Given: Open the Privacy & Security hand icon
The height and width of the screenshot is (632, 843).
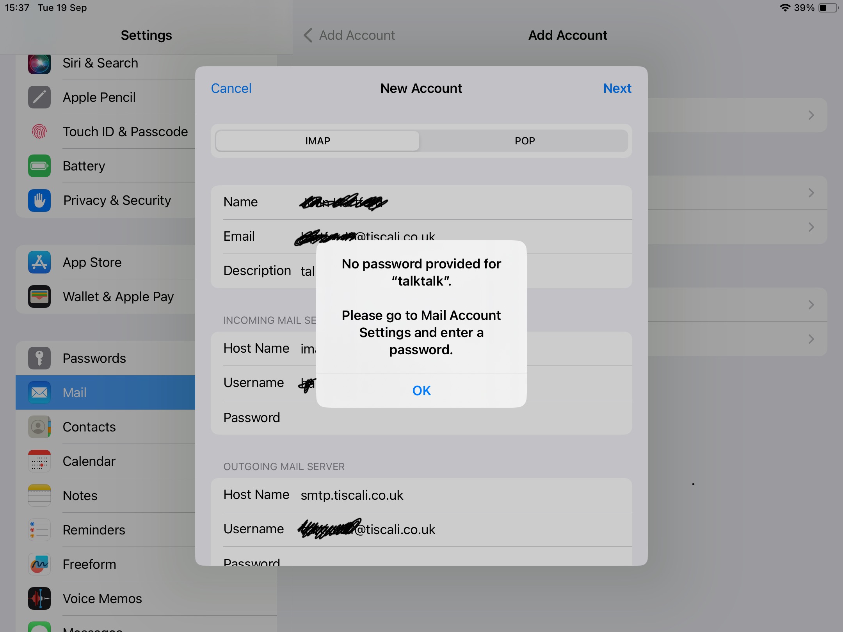Looking at the screenshot, I should 39,200.
